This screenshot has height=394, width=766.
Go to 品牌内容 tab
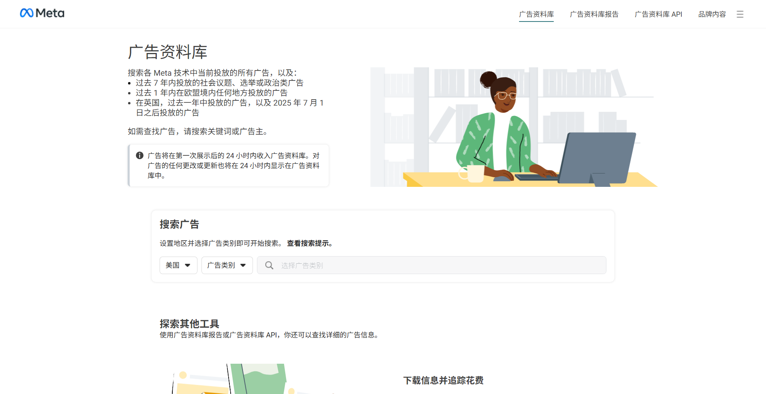click(712, 14)
